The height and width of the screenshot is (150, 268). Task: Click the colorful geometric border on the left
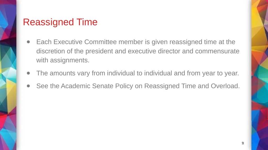(8, 75)
